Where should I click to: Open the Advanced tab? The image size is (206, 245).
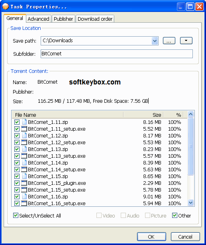pos(38,19)
